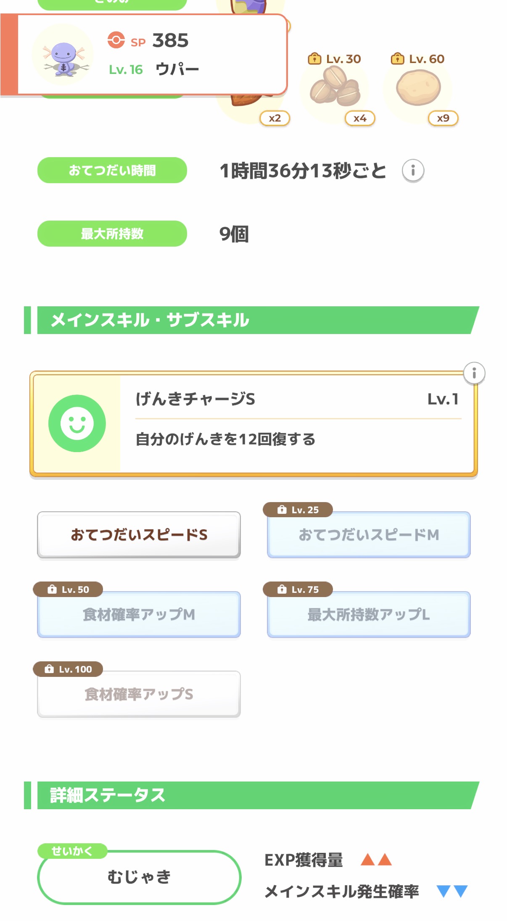
Task: Tap the むじゃき nature button
Action: click(139, 877)
